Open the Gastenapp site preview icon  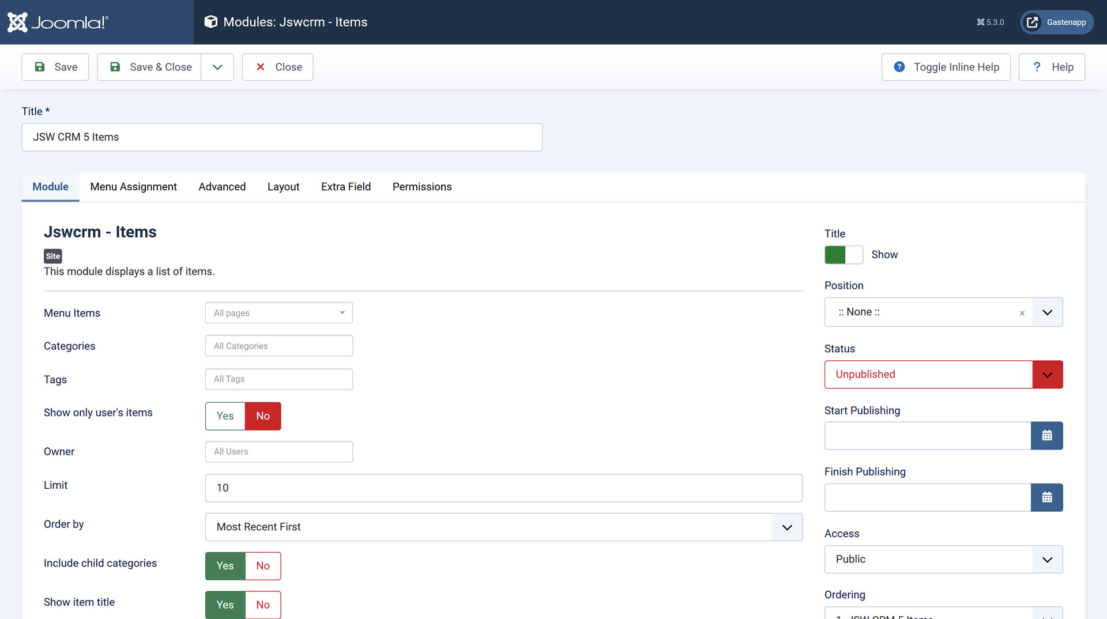1032,22
